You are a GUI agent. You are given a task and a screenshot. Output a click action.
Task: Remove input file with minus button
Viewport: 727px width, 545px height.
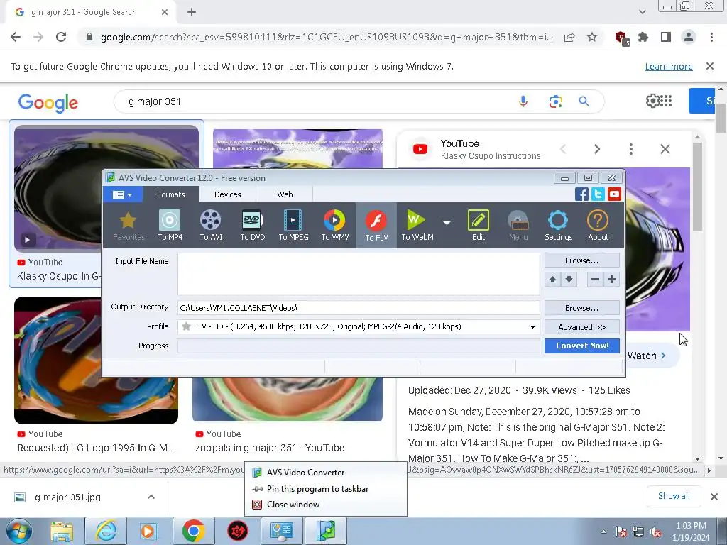pyautogui.click(x=596, y=280)
